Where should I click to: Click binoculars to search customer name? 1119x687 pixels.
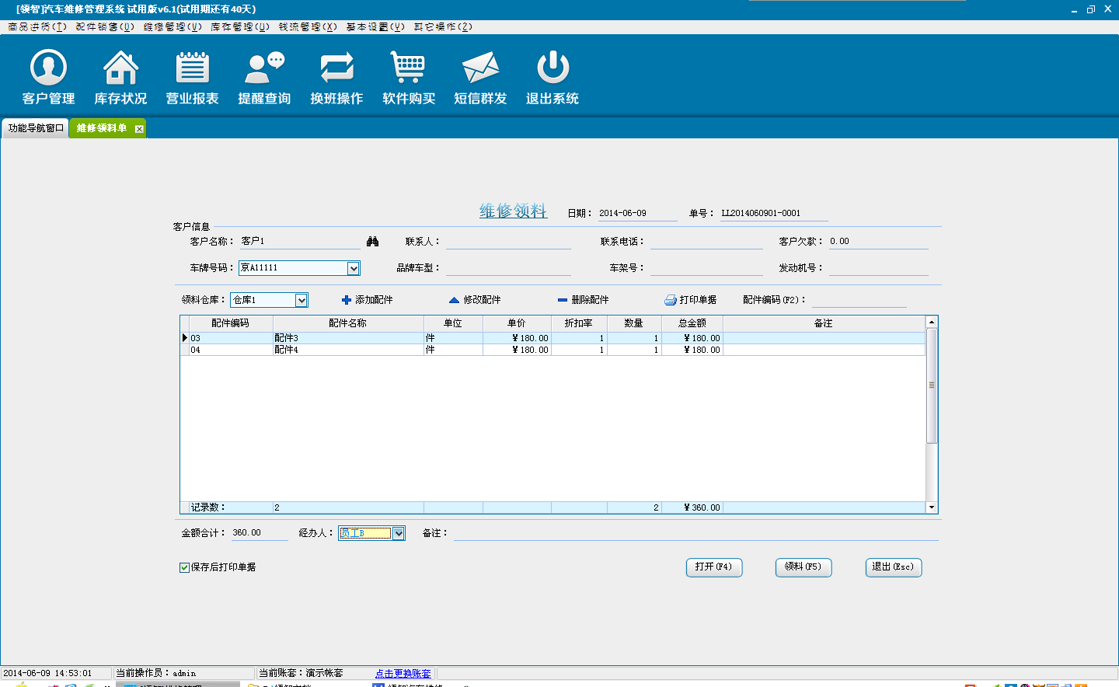pyautogui.click(x=373, y=242)
